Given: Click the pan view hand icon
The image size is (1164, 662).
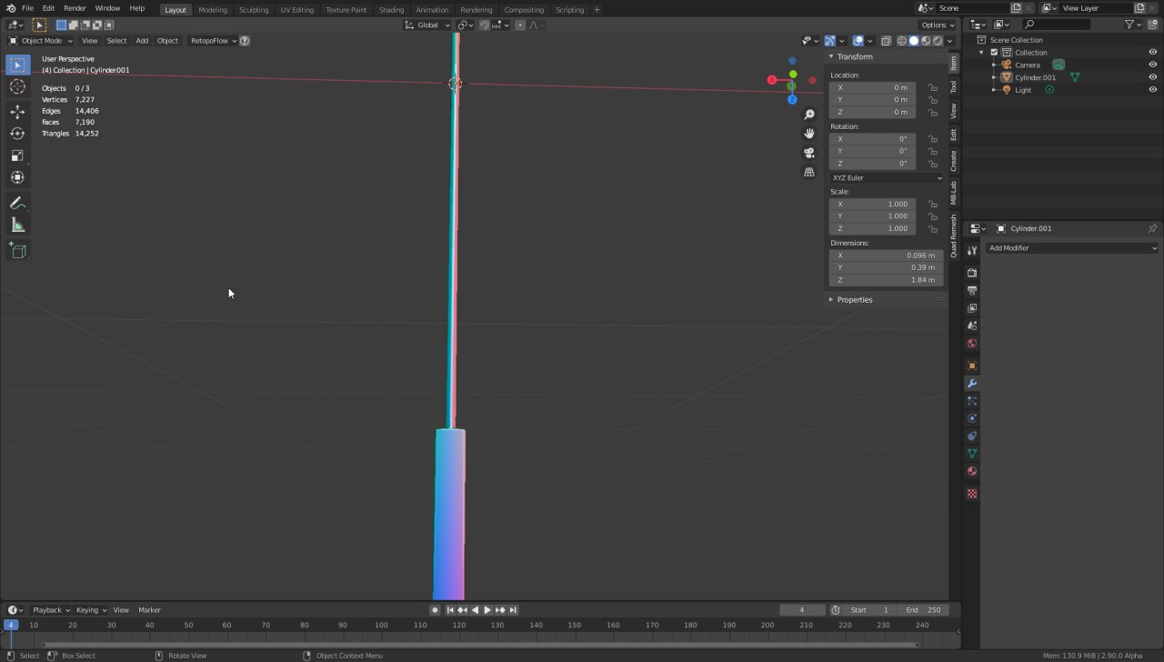Looking at the screenshot, I should tap(809, 134).
